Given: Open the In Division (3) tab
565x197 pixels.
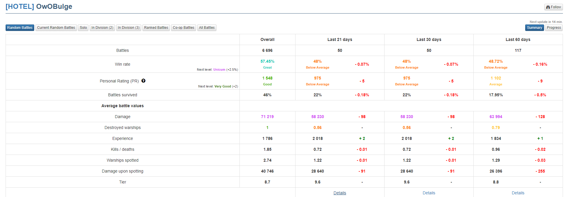Looking at the screenshot, I should (129, 28).
